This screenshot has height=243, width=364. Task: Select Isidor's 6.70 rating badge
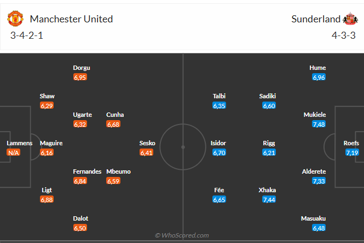(x=218, y=153)
